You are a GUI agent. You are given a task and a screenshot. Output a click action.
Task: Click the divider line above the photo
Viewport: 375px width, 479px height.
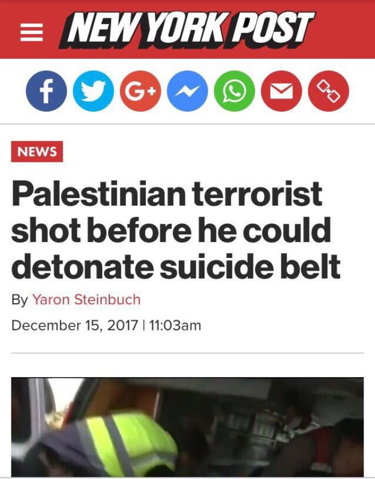187,353
